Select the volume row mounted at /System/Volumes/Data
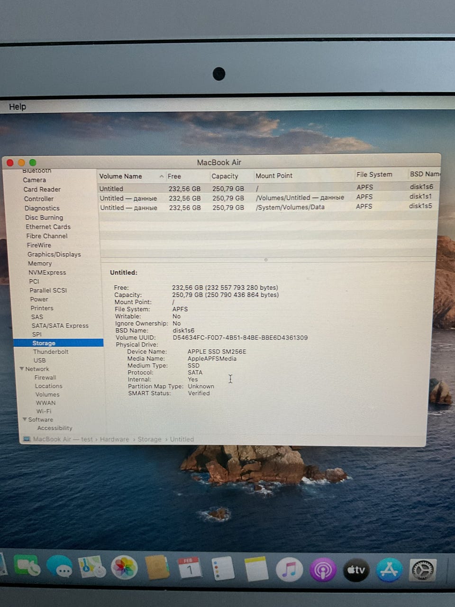The width and height of the screenshot is (455, 607). pyautogui.click(x=269, y=207)
